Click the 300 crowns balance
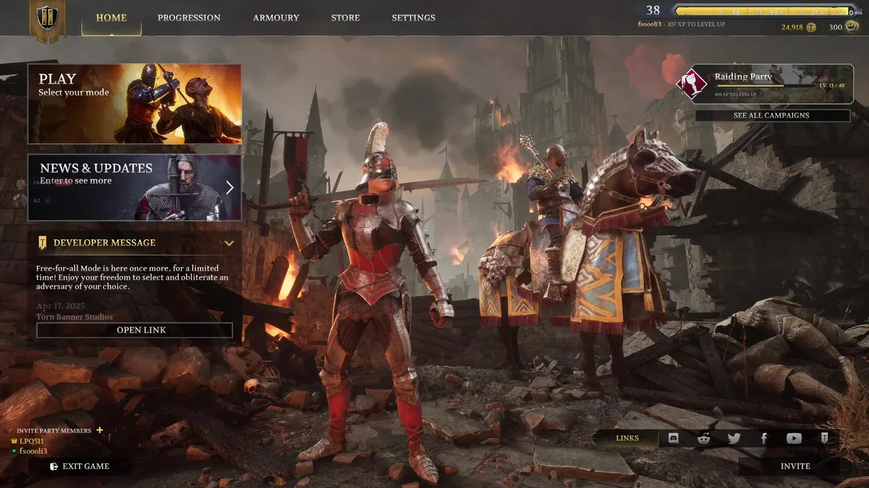The height and width of the screenshot is (488, 869). click(835, 27)
